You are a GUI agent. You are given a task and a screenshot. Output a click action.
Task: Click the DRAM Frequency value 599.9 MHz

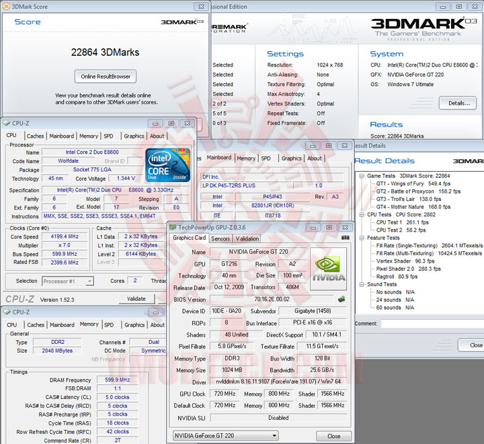117,380
